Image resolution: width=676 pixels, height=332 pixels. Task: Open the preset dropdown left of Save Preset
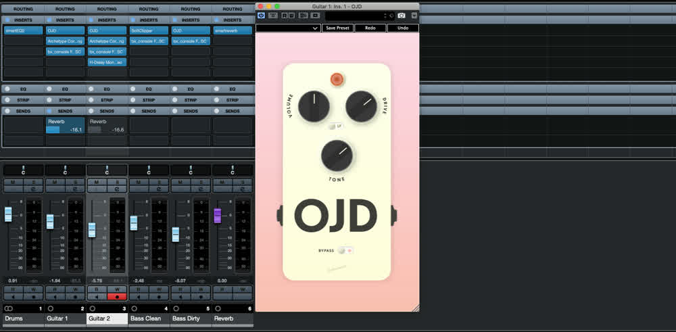[288, 28]
